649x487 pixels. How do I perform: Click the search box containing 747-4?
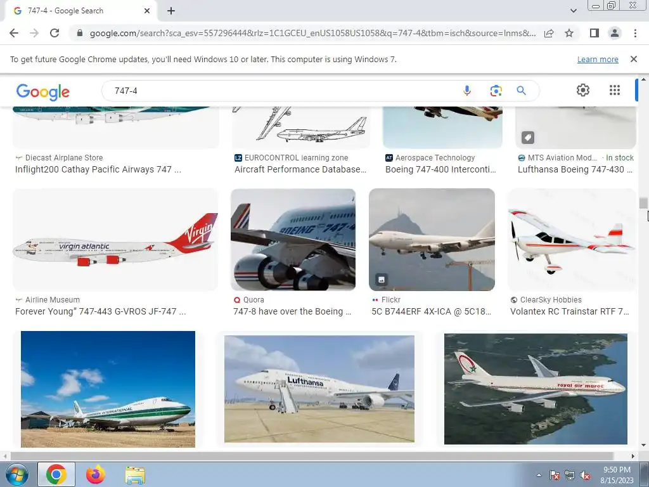click(281, 91)
